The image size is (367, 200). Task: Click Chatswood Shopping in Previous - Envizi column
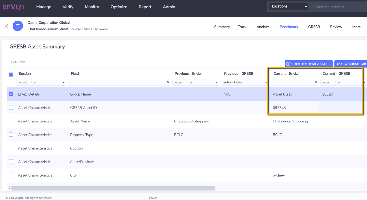pyautogui.click(x=192, y=121)
